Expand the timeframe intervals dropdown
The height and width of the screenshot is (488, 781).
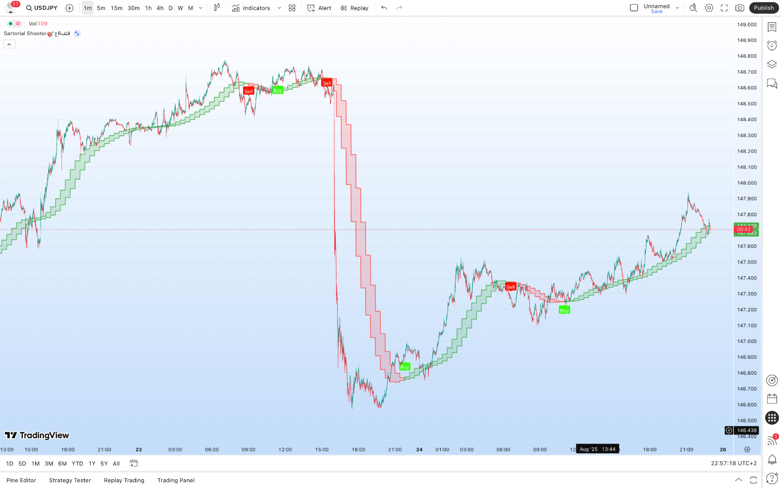(x=201, y=8)
